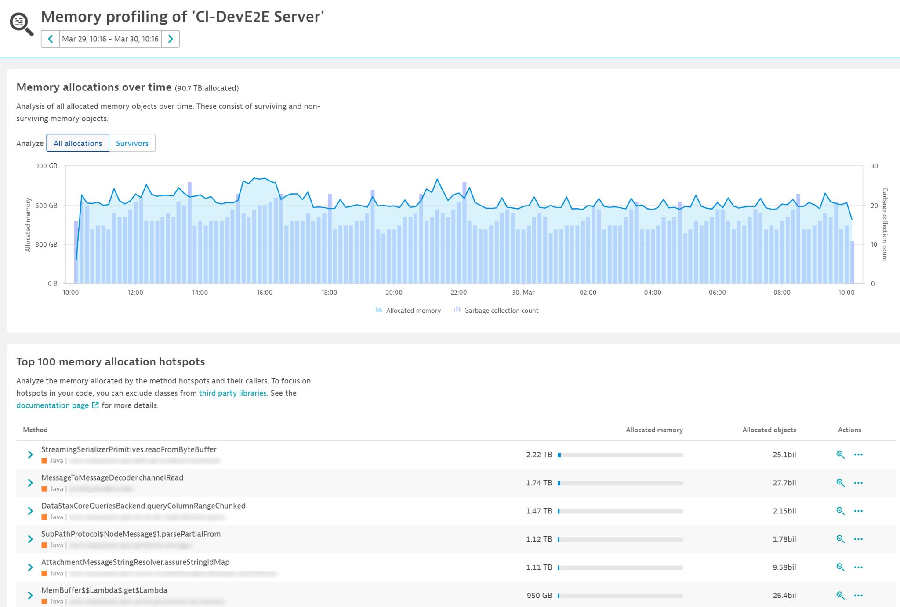Go to next time frame arrow
Viewport: 900px width, 607px height.
point(171,39)
